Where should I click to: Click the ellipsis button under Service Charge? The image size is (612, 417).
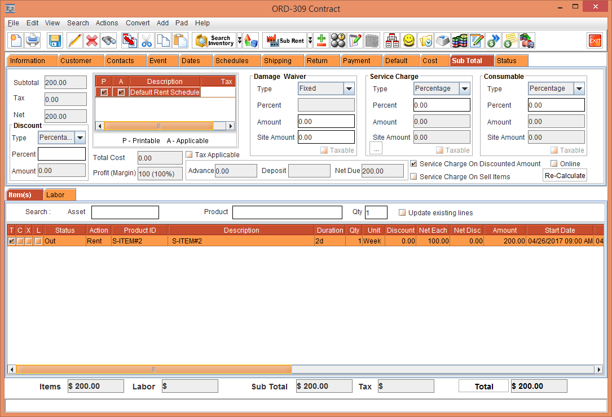pyautogui.click(x=377, y=149)
